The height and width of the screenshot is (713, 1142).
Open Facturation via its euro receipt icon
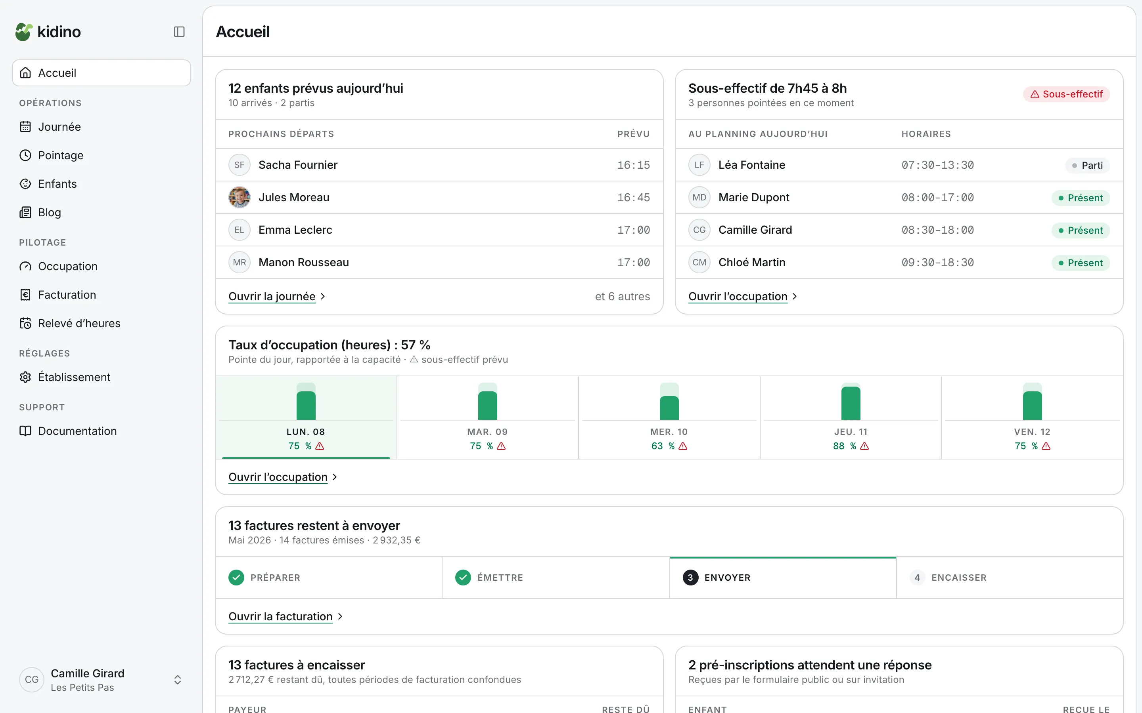25,295
